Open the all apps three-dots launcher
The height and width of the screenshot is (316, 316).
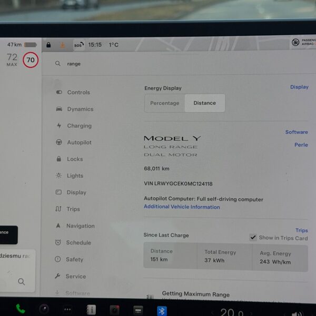[x=67, y=309]
